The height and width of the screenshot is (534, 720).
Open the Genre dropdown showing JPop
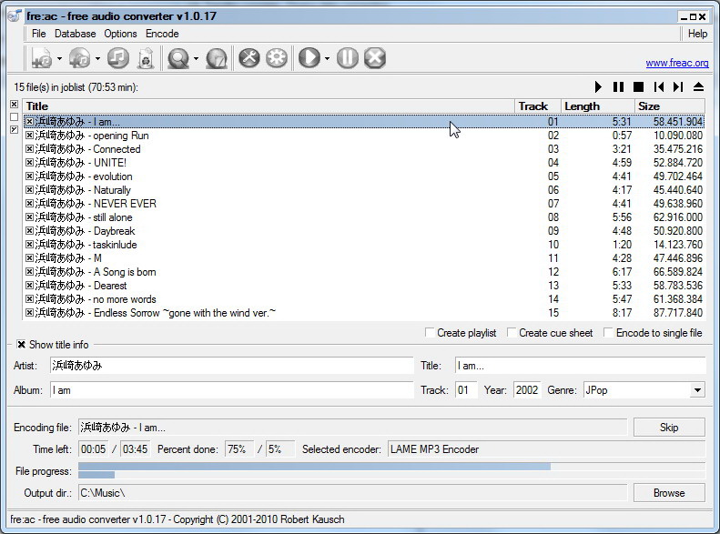[697, 390]
